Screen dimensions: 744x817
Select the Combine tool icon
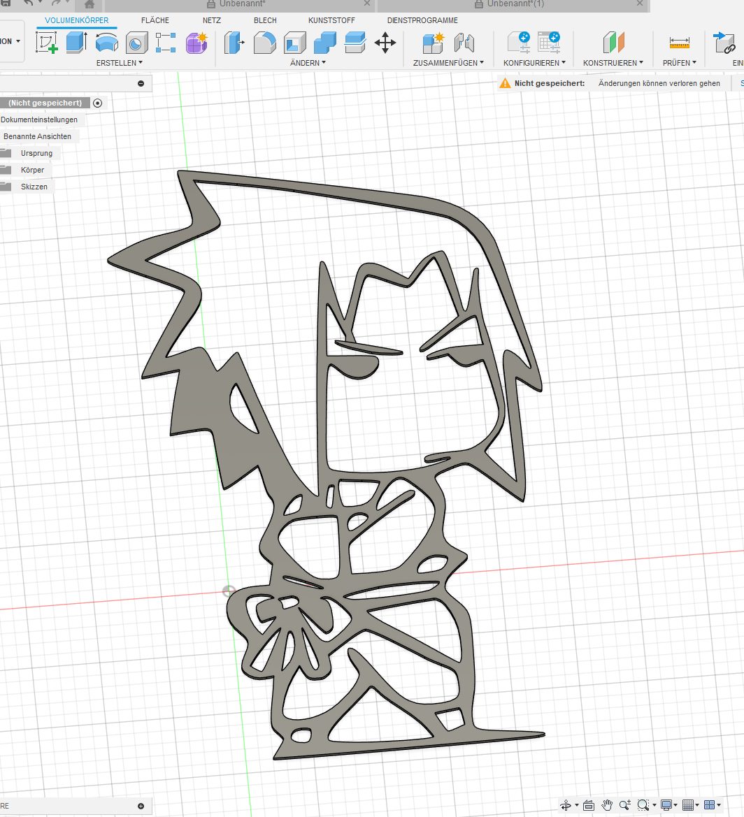click(325, 43)
